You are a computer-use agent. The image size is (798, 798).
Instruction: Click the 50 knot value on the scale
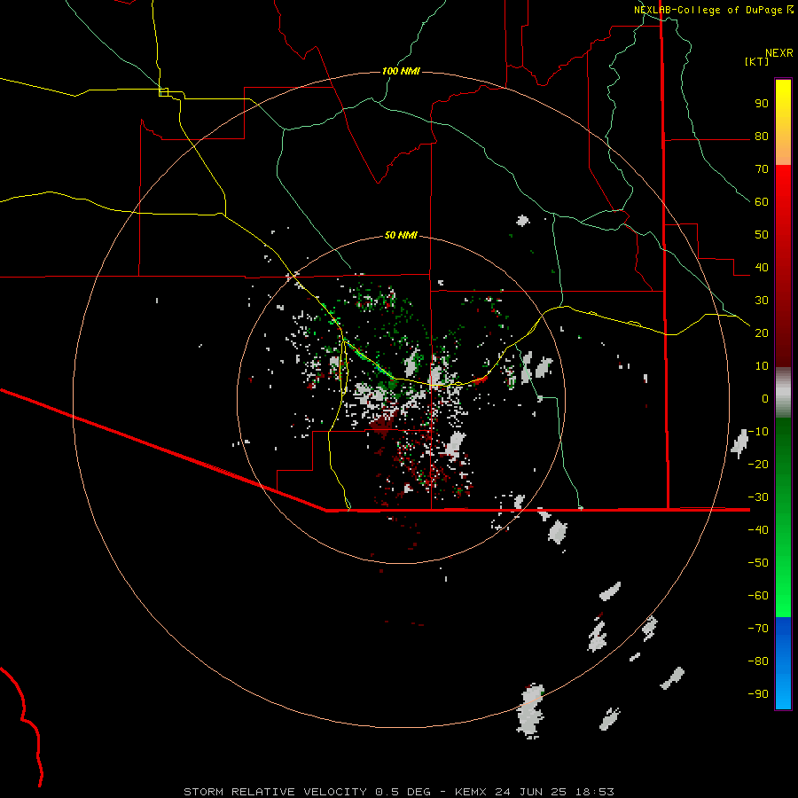(762, 235)
